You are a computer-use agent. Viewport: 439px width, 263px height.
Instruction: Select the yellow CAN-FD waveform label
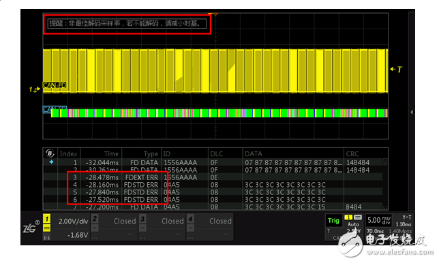click(55, 85)
